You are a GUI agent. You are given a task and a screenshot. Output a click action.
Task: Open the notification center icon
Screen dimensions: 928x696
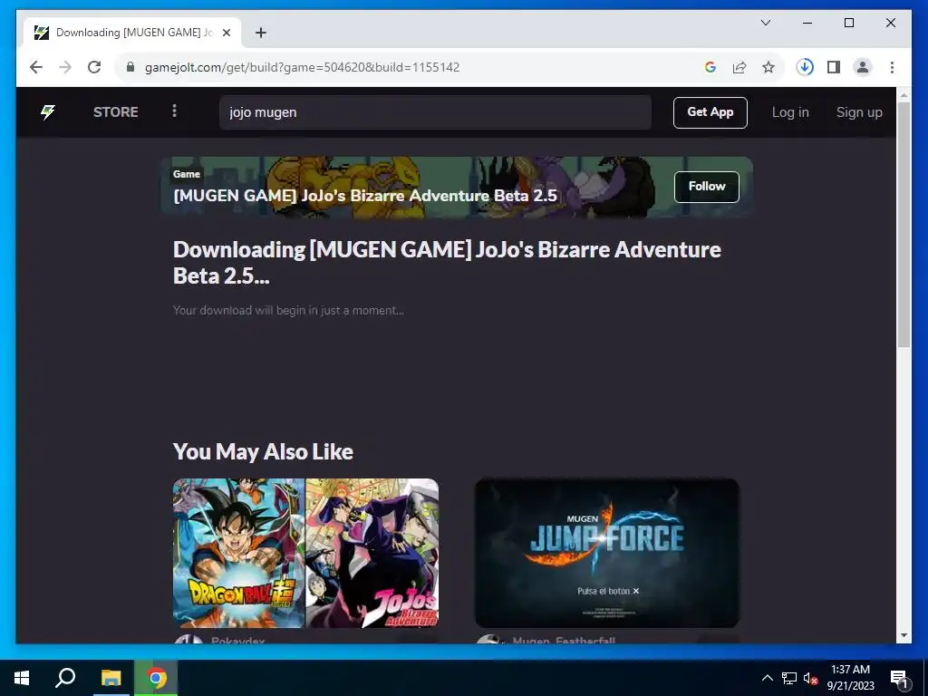[x=899, y=678]
